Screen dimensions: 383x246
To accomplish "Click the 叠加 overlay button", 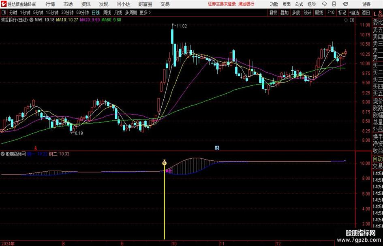I will tap(285, 13).
